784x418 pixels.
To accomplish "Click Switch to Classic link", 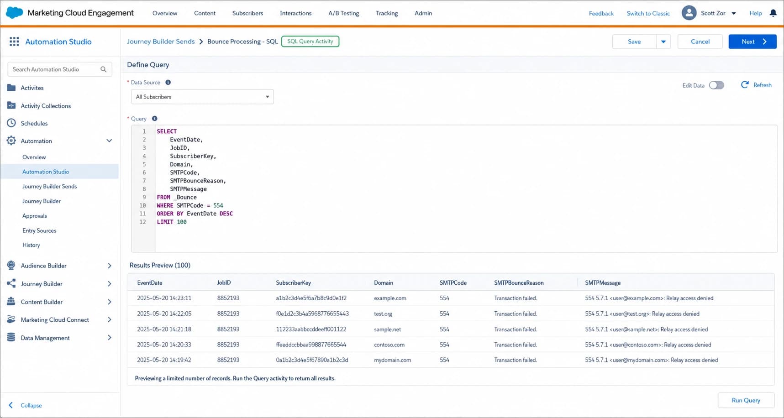I will tap(648, 13).
